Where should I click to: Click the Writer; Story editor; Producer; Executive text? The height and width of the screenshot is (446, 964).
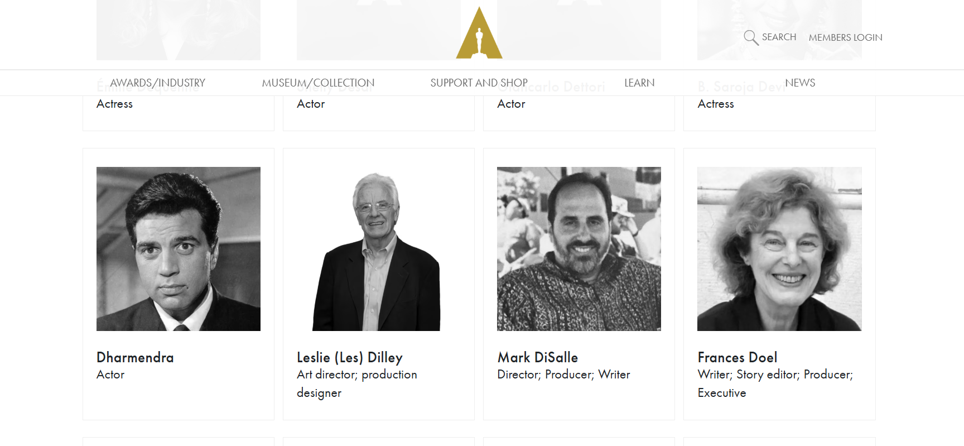(x=775, y=383)
